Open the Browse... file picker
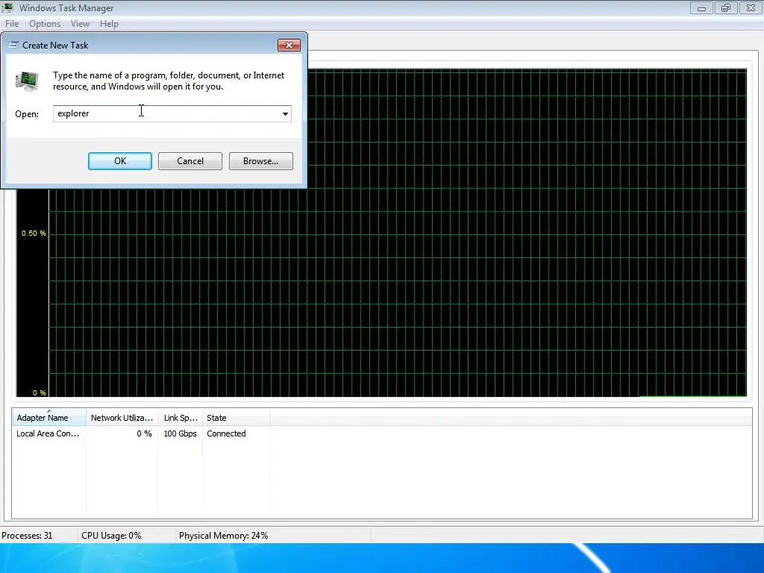Screen dimensions: 764x573 coord(260,161)
